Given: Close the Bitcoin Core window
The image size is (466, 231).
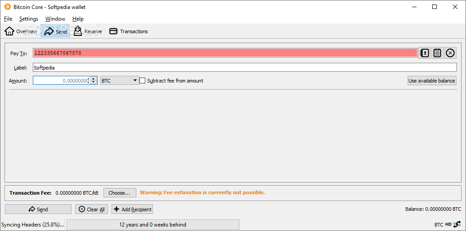Looking at the screenshot, I should click(x=455, y=7).
